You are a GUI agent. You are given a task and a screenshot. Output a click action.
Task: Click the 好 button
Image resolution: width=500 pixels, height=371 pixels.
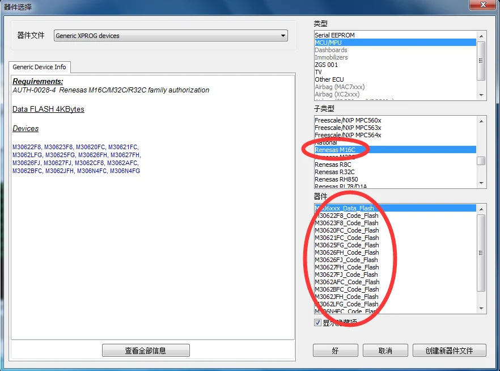(x=334, y=350)
